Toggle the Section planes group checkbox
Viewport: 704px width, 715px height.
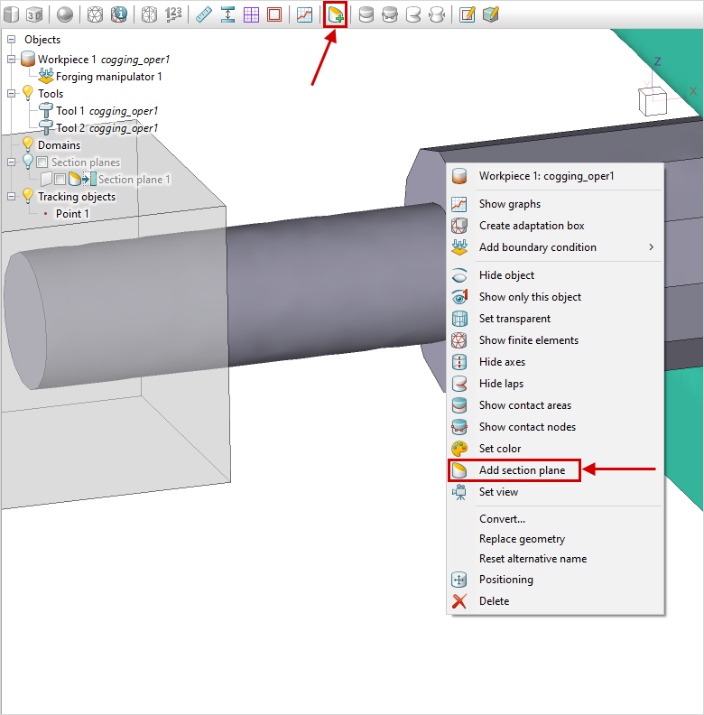(x=42, y=162)
